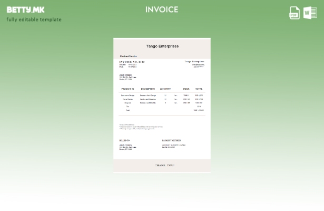Click the QUANTITY column header
The width and height of the screenshot is (324, 211).
[x=165, y=89]
